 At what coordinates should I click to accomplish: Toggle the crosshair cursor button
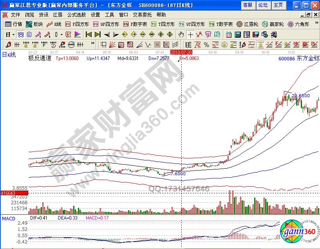tap(190, 34)
